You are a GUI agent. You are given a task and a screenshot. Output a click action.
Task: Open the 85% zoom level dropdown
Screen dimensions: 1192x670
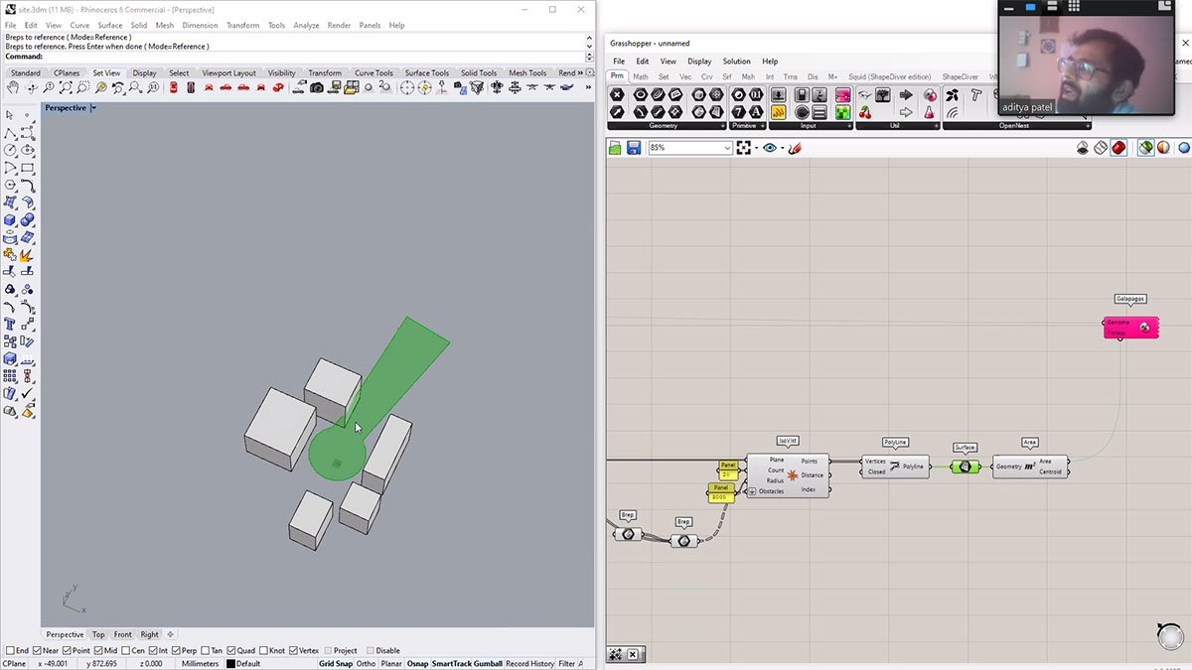(x=727, y=148)
